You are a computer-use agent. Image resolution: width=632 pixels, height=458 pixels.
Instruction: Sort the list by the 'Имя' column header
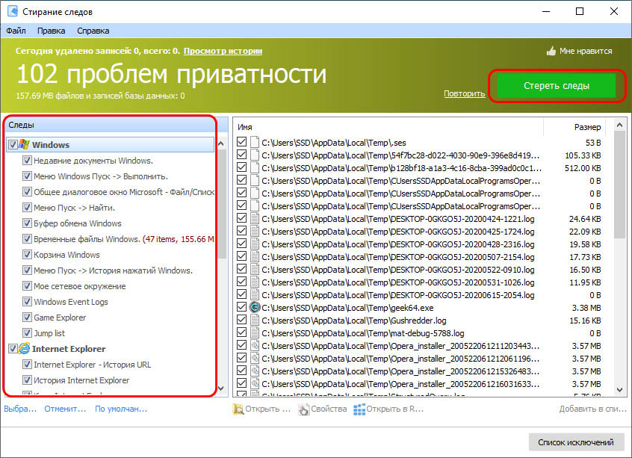click(247, 127)
